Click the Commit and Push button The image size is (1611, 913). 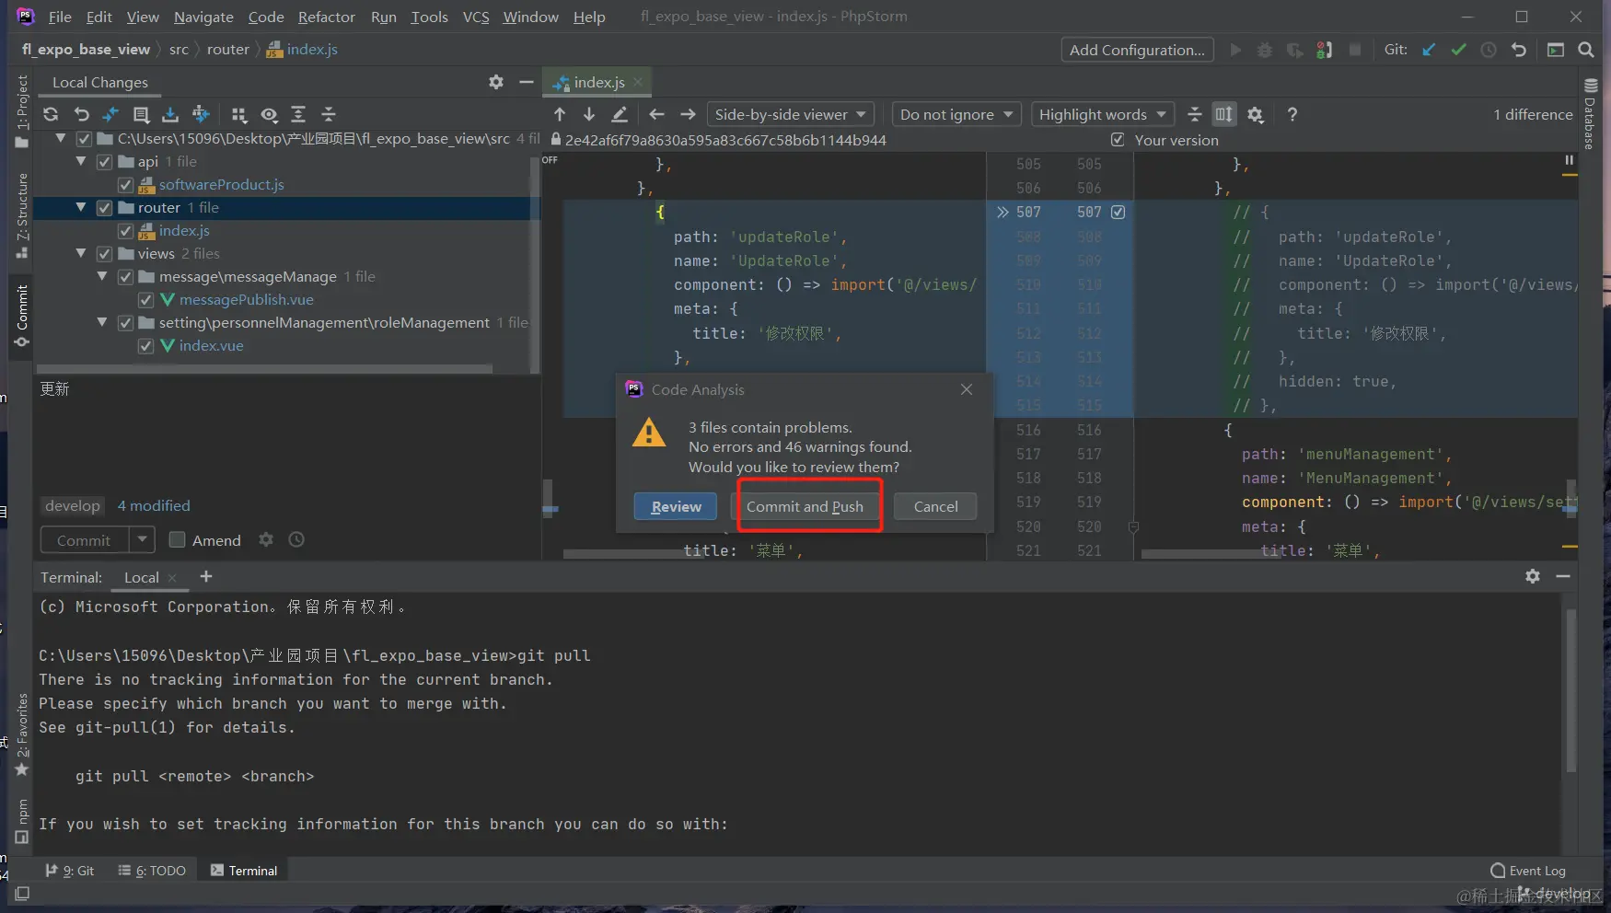point(805,507)
